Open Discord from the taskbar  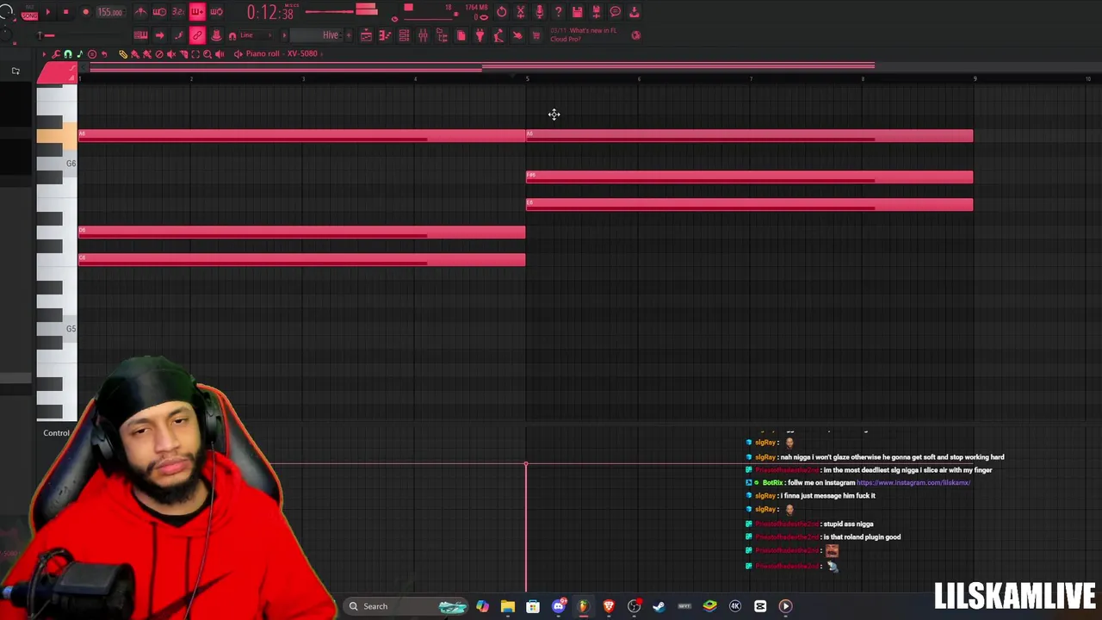click(x=558, y=606)
